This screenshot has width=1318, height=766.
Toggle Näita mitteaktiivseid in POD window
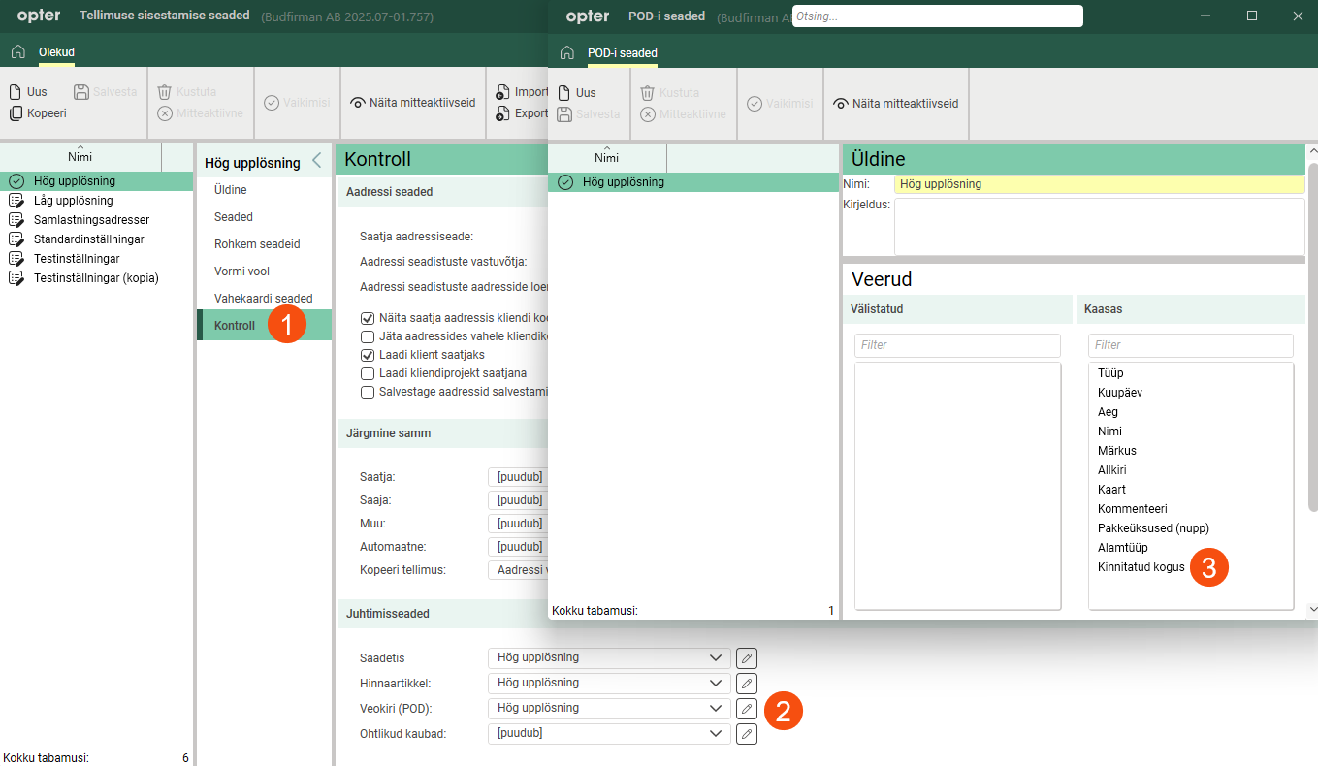pos(895,103)
